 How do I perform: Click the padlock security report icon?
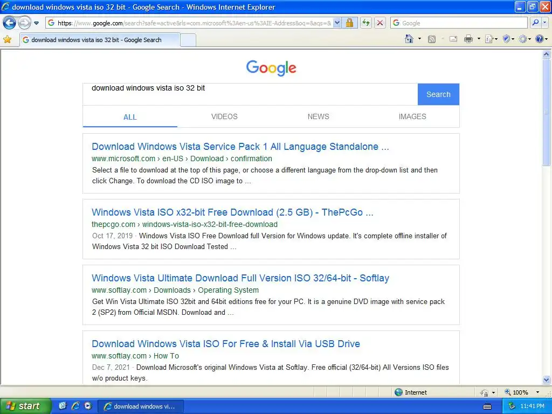349,23
